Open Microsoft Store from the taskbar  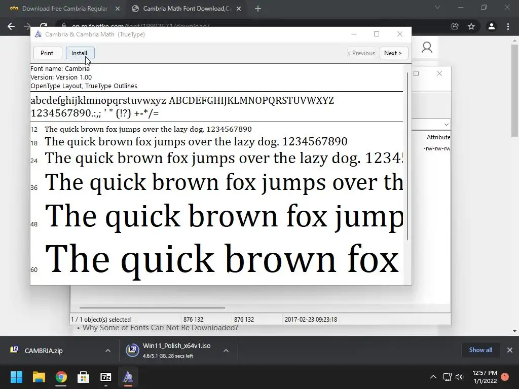coord(84,377)
